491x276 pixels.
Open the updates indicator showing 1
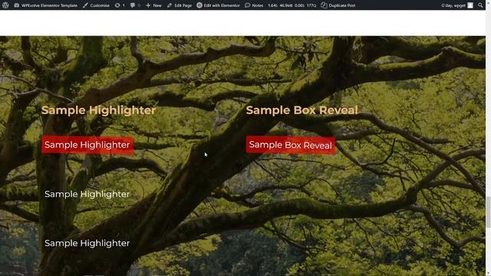click(120, 5)
